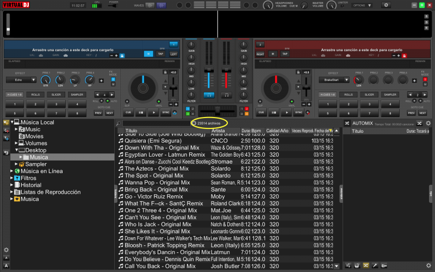435x272 pixels.
Task: Click the right channel red volume fader
Action: (226, 70)
